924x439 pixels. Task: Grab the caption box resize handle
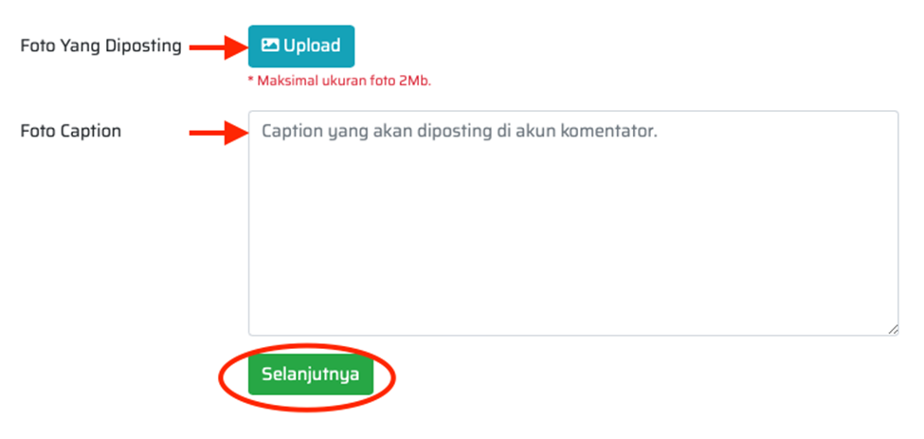pos(893,329)
